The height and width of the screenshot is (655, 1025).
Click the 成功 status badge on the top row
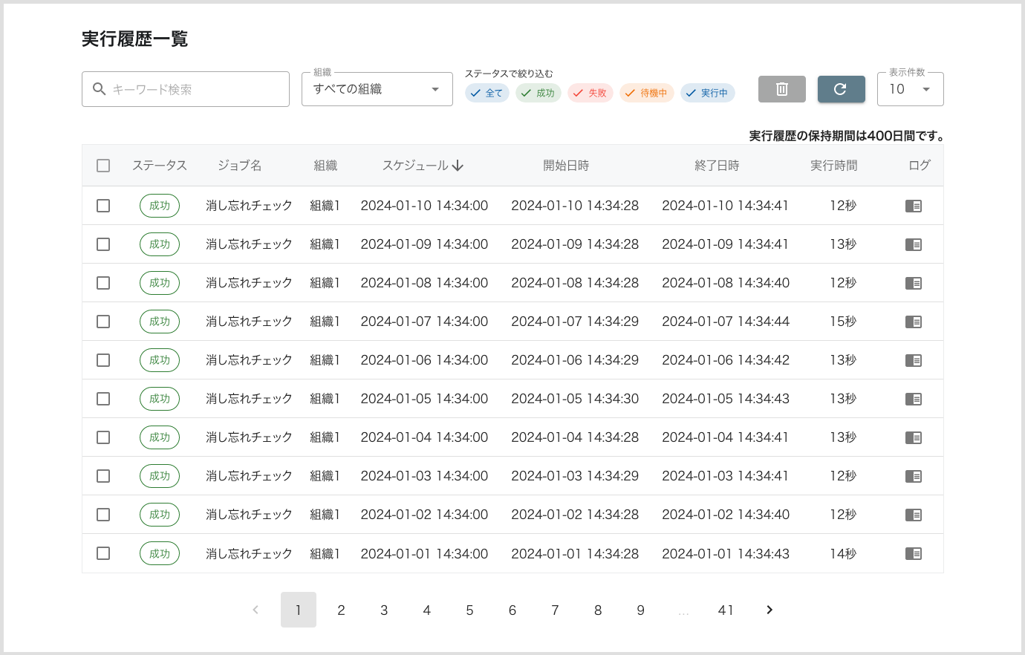(159, 205)
